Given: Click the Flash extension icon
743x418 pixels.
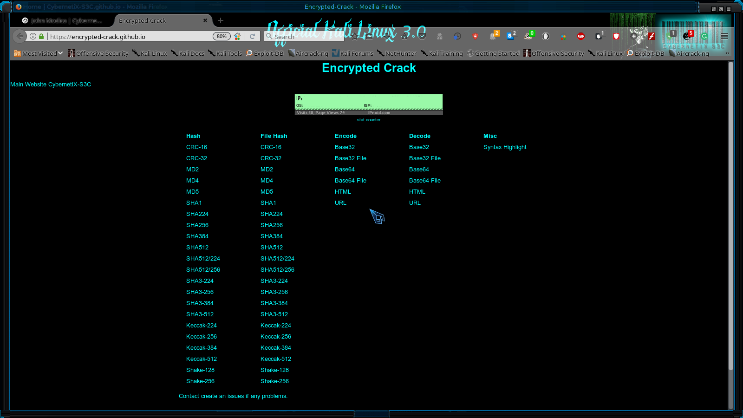Looking at the screenshot, I should (652, 36).
